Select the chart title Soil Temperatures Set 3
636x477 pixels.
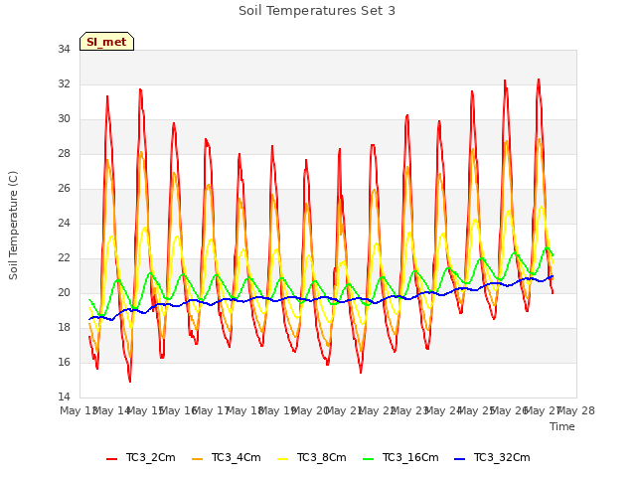[317, 11]
